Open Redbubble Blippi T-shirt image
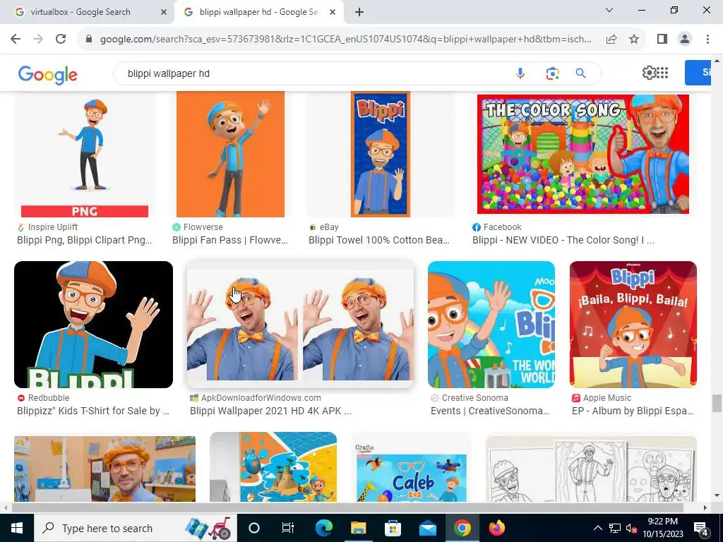 94,325
